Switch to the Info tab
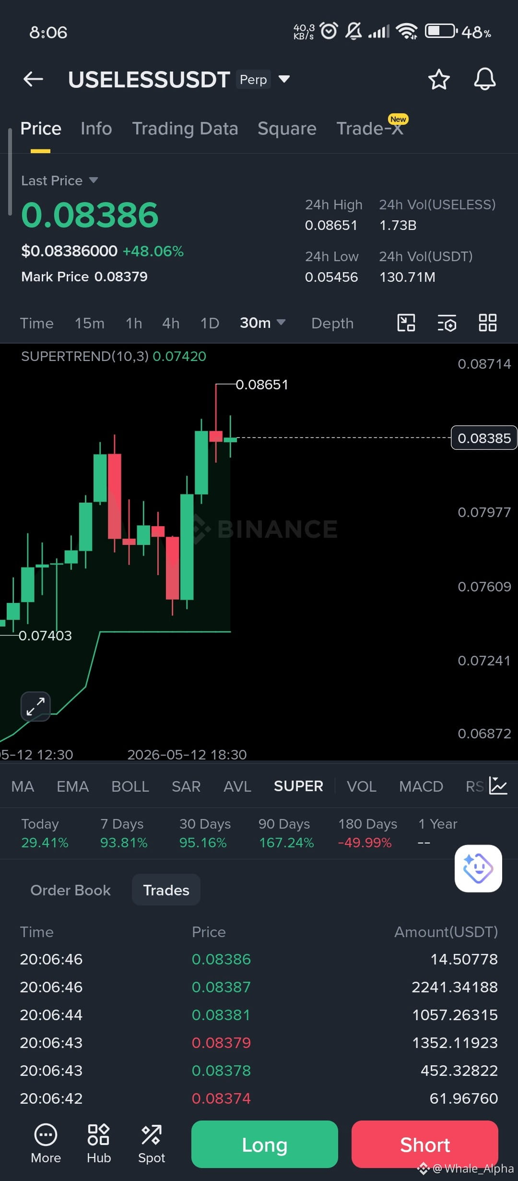518x1181 pixels. coord(96,129)
